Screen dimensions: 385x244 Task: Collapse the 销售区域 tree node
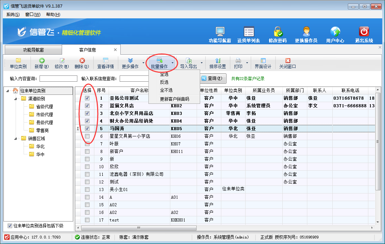point(16,138)
